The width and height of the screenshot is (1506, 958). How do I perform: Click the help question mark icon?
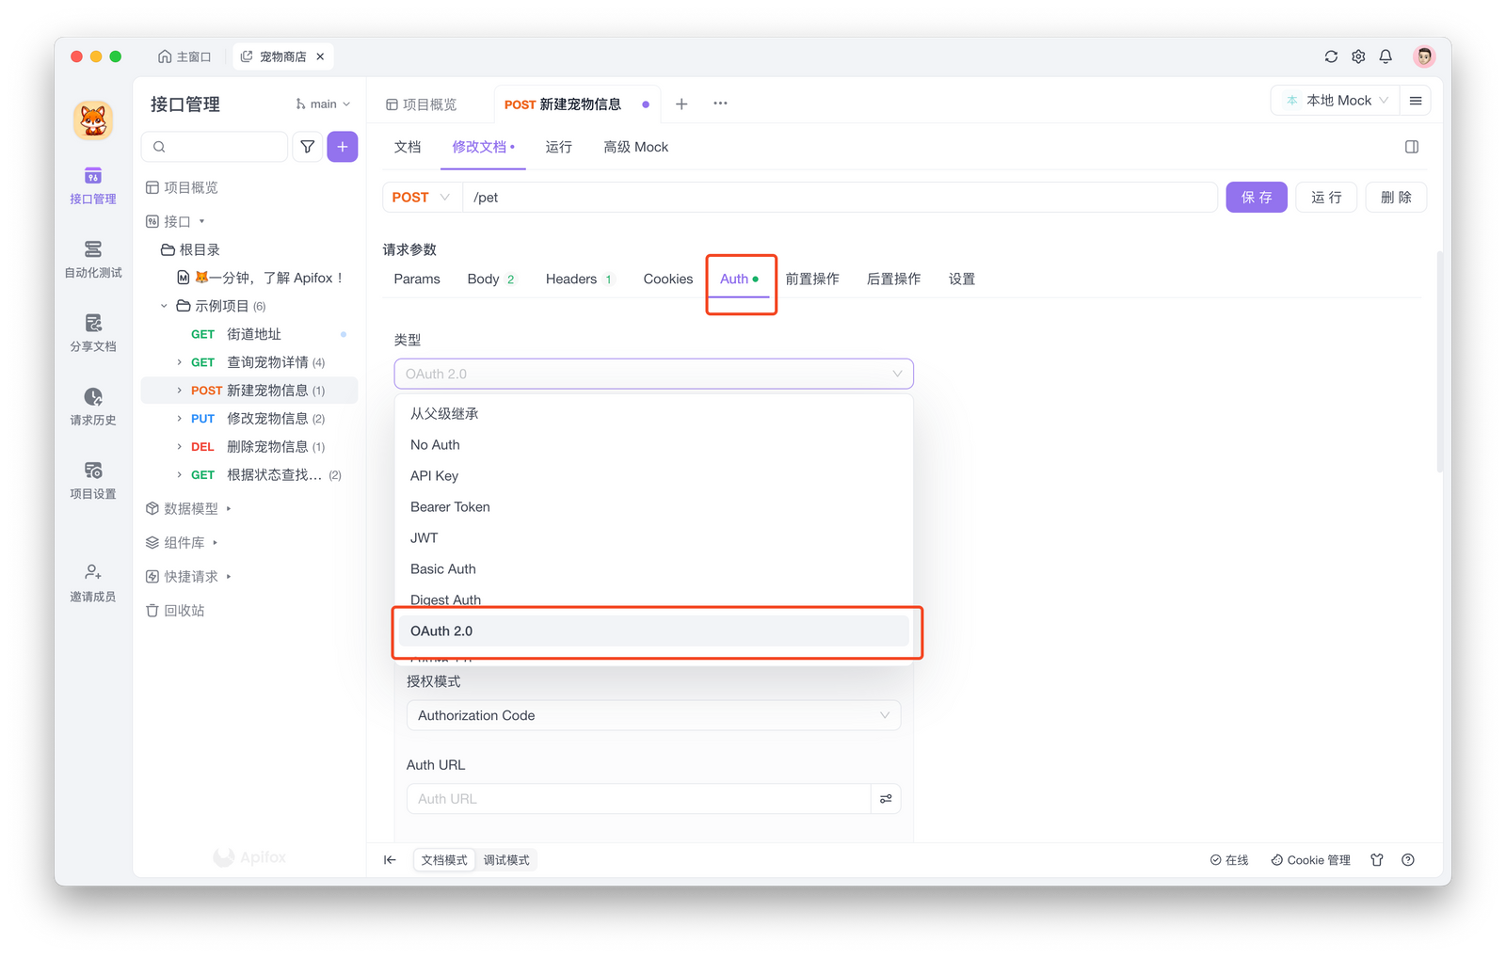coord(1408,860)
